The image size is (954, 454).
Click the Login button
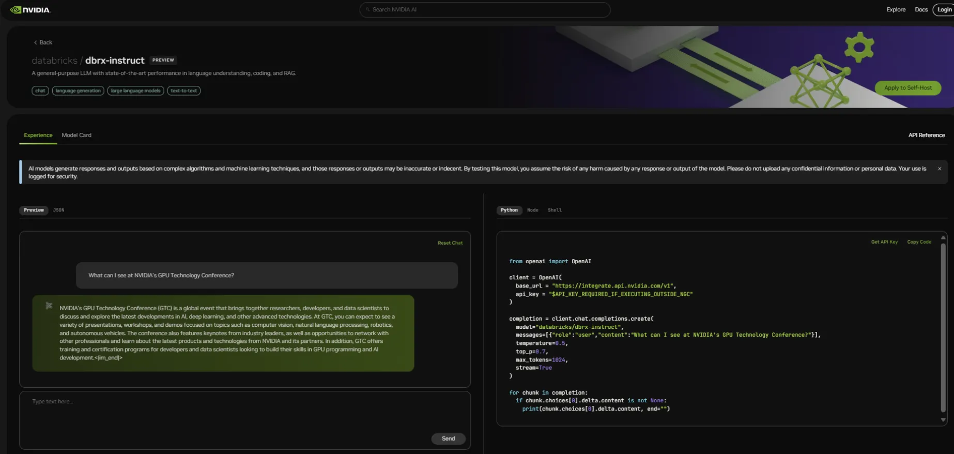[944, 9]
